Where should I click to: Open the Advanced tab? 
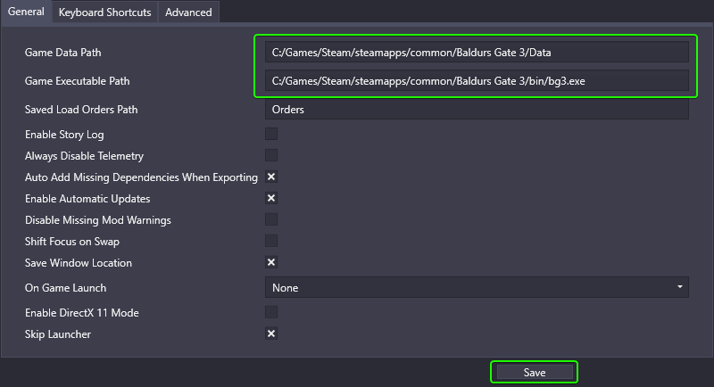tap(188, 12)
